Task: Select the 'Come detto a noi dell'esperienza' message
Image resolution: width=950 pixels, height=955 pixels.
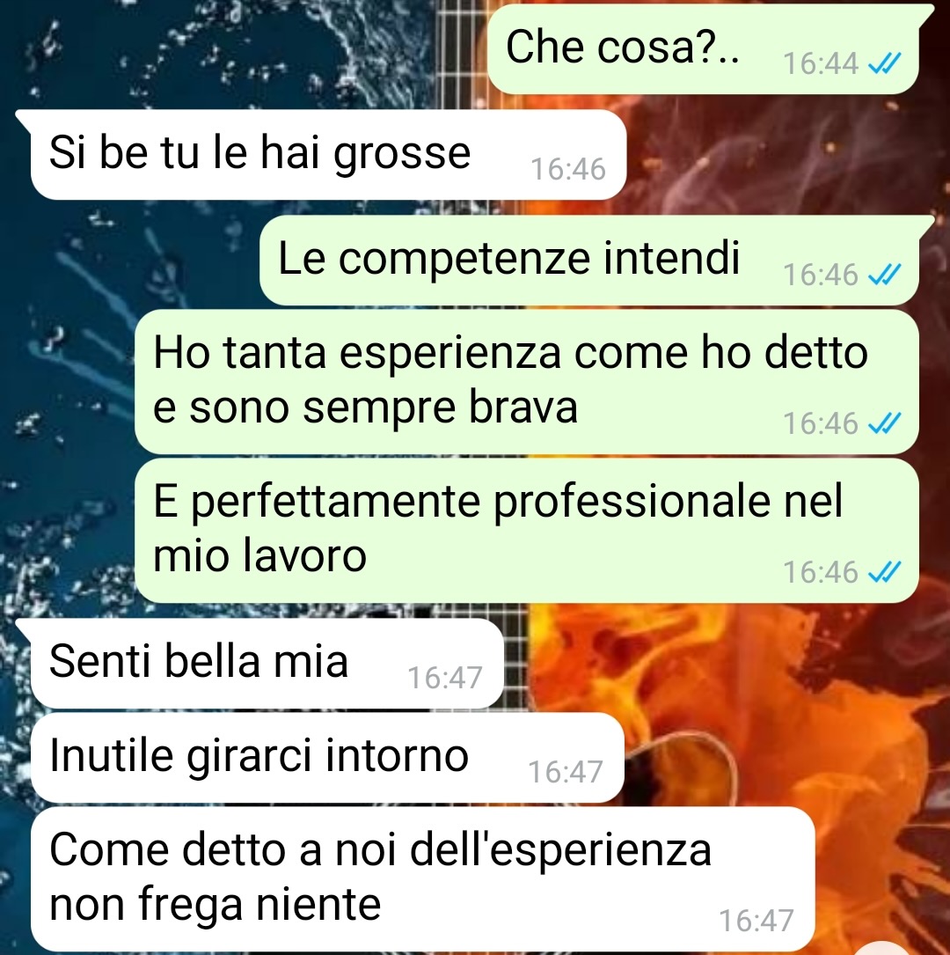Action: tap(423, 878)
